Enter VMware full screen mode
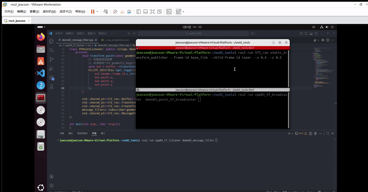 pos(153,11)
